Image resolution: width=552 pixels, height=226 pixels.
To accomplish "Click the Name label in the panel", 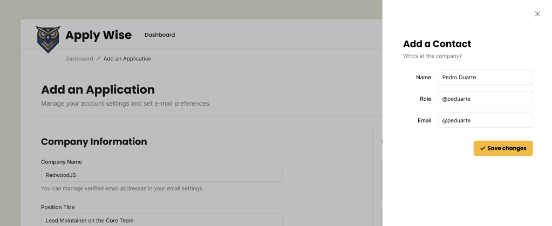I will (x=424, y=77).
